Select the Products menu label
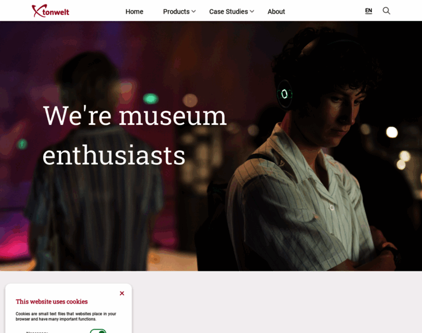The height and width of the screenshot is (333, 422). pyautogui.click(x=176, y=12)
